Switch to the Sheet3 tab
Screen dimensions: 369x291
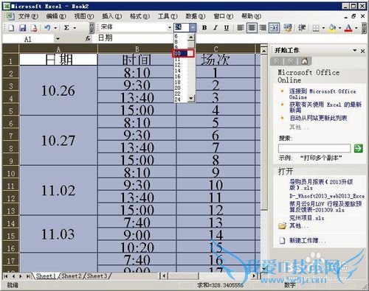97,276
